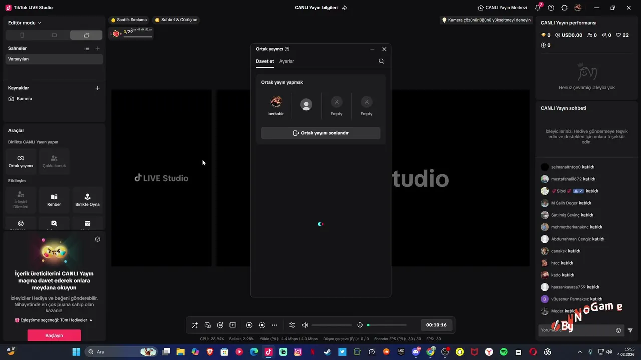This screenshot has width=641, height=360.
Task: Switch to the Davet et tab
Action: click(265, 61)
